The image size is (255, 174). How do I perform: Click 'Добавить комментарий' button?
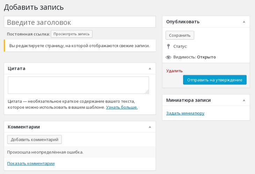click(35, 139)
